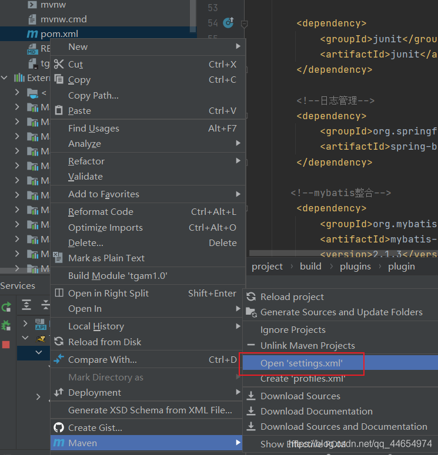
Task: Expand the New submenu arrow
Action: 238,47
